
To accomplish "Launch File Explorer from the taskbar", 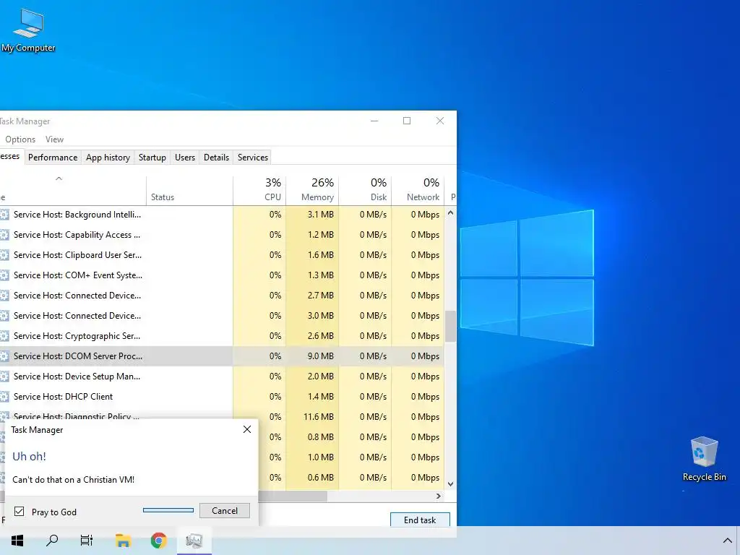I will pos(123,541).
